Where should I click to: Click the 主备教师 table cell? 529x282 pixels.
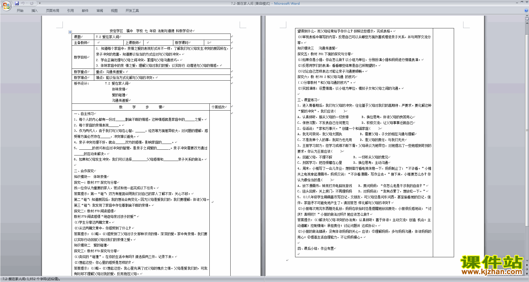pyautogui.click(x=83, y=43)
